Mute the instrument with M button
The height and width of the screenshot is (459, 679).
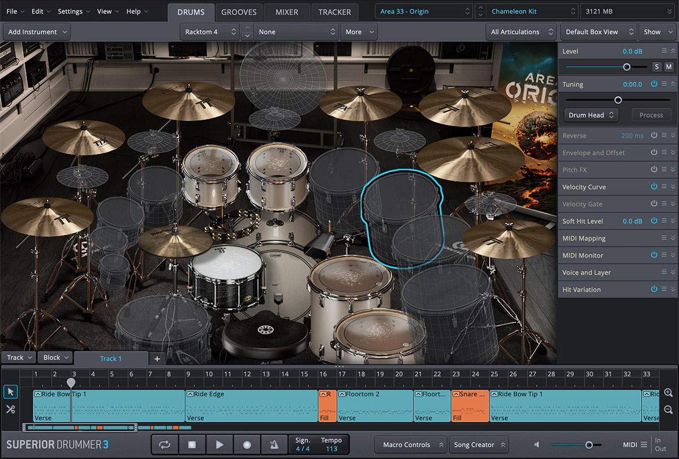[668, 67]
